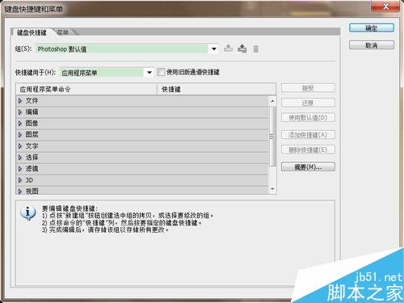Expand the 视图 menu group
This screenshot has width=404, height=303.
tap(20, 191)
